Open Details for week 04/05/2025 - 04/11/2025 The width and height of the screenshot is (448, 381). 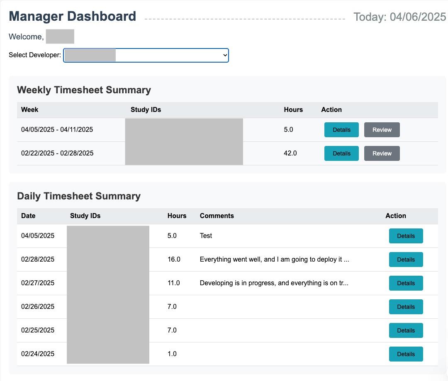coord(341,130)
